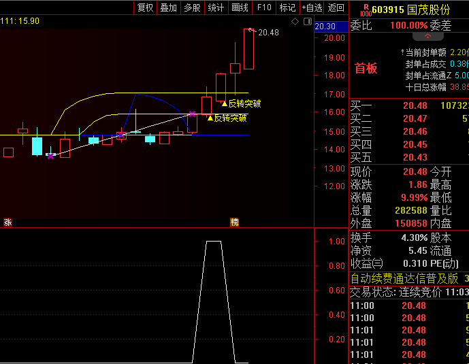Click the 买三 bid price 20.46
Image resolution: width=469 pixels, height=364 pixels.
click(x=415, y=131)
